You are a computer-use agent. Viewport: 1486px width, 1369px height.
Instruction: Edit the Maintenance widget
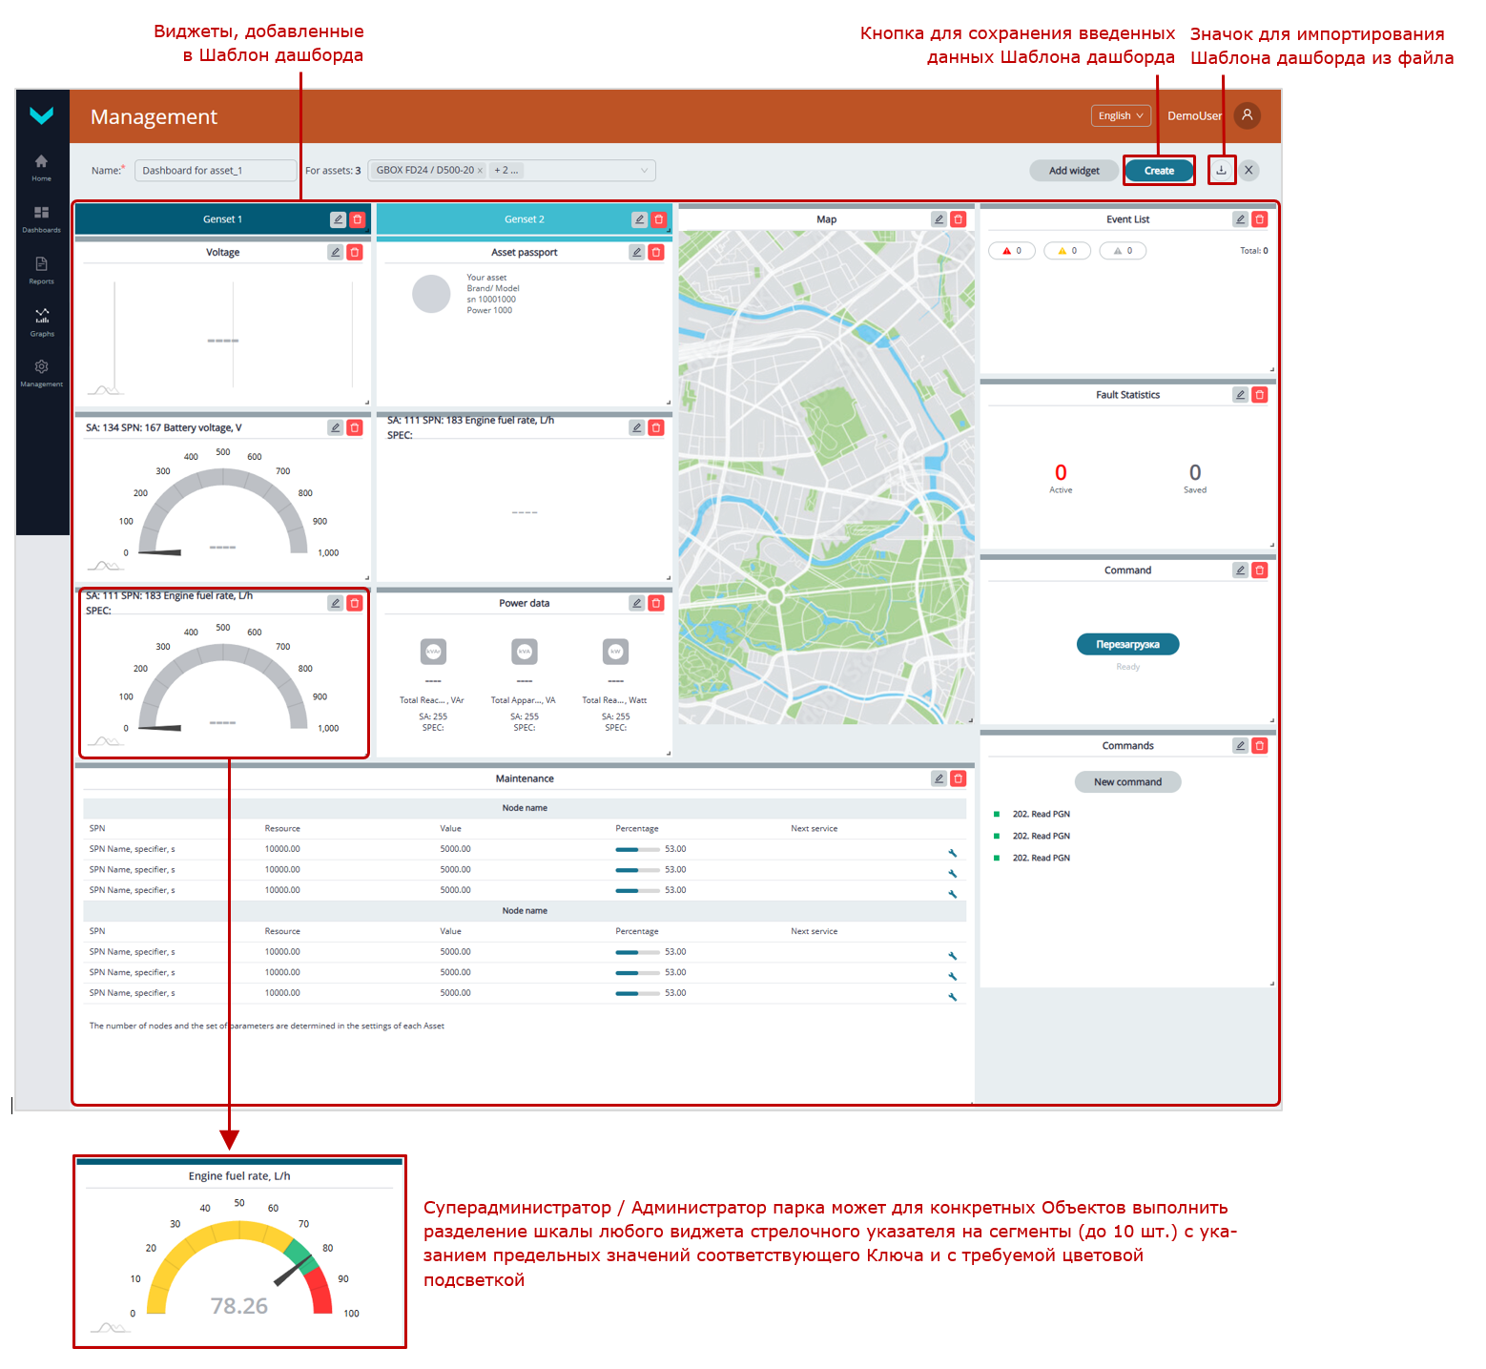pos(939,778)
